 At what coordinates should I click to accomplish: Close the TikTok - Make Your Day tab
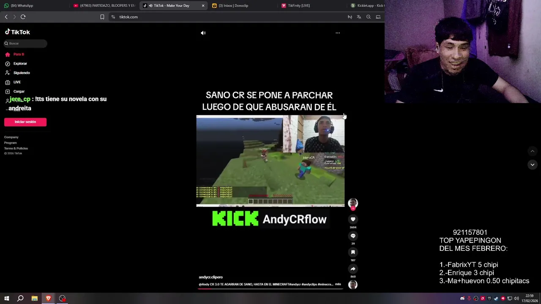point(203,5)
